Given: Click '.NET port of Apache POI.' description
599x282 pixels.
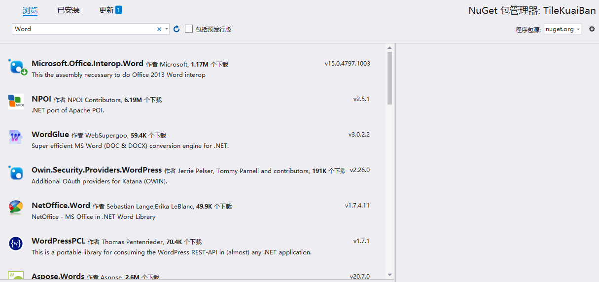Looking at the screenshot, I should coord(68,110).
